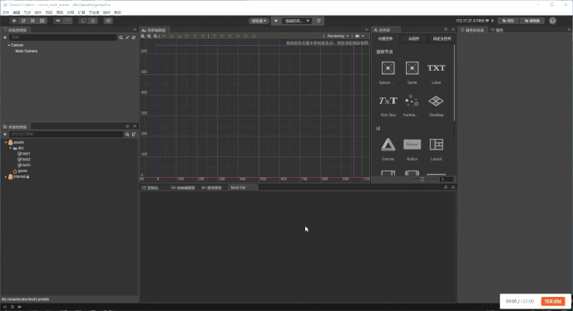Toggle the 3D view mode button
573x311 pixels.
pyautogui.click(x=108, y=21)
